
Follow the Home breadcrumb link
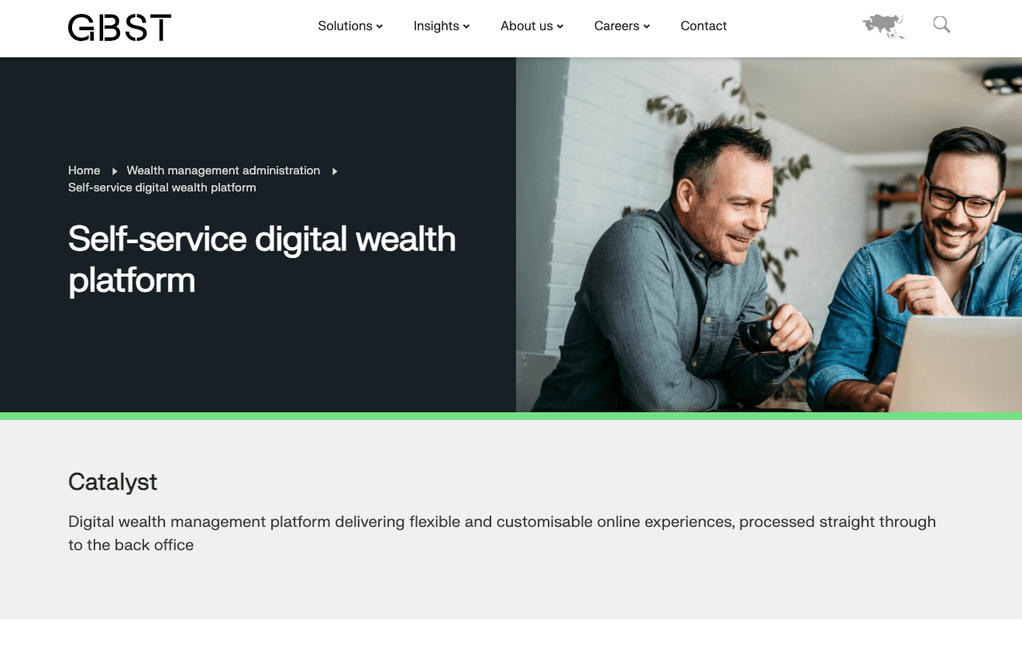(x=84, y=170)
